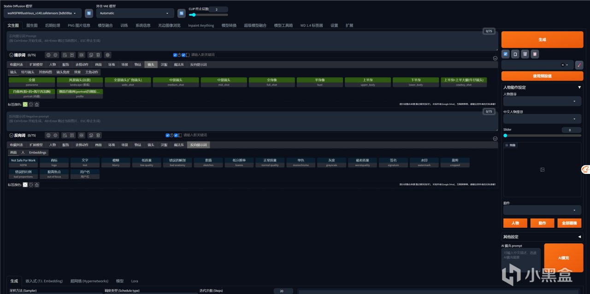590x294 pixels.
Task: Open the 中文人物搜尋 dropdown
Action: coord(542,119)
